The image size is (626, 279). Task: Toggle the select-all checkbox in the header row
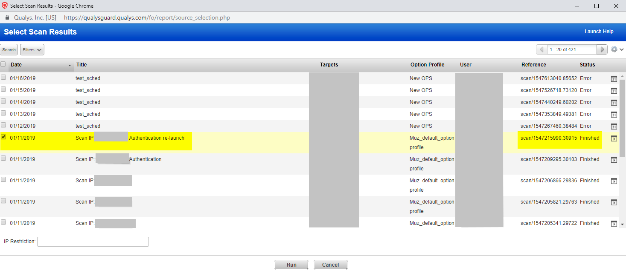[3, 64]
